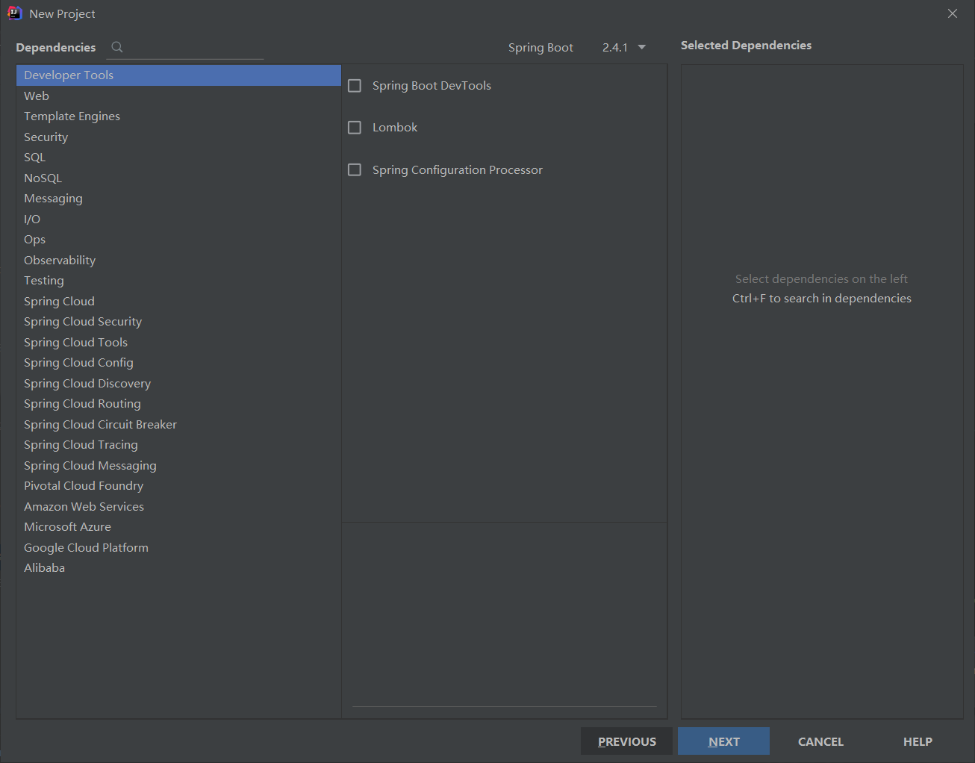
Task: Check the Lombok dependency
Action: pyautogui.click(x=355, y=128)
